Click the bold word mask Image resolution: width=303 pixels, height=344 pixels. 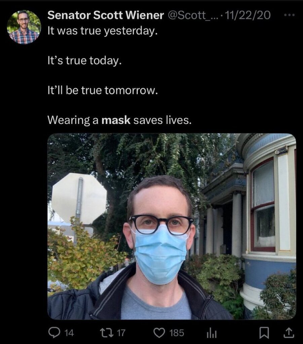pos(116,120)
